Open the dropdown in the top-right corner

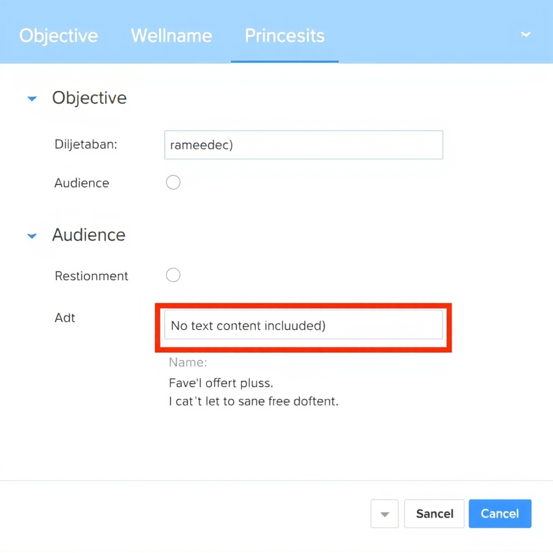click(525, 35)
